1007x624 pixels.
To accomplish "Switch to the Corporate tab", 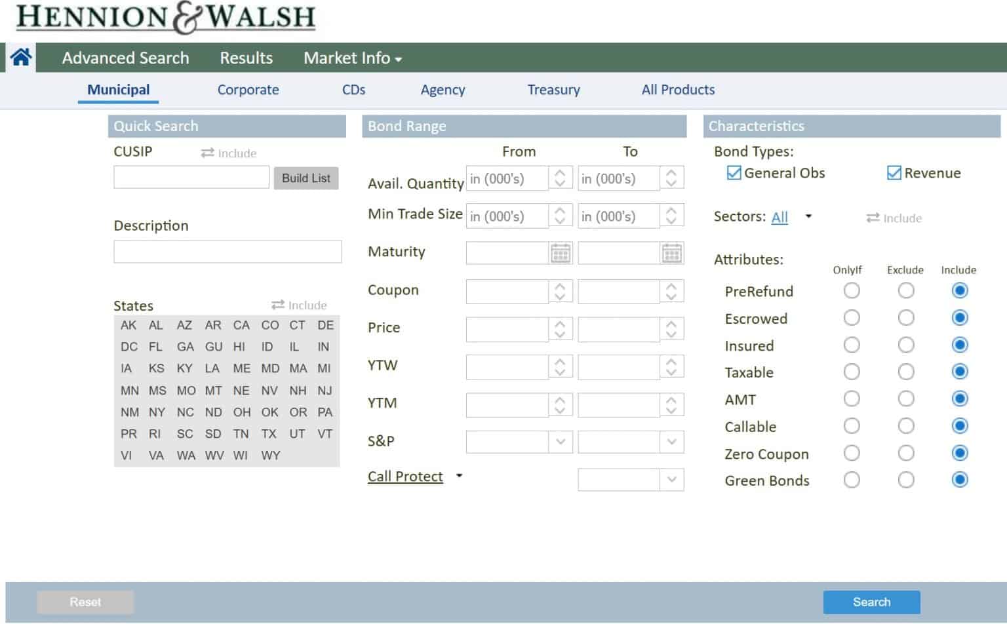I will point(248,90).
